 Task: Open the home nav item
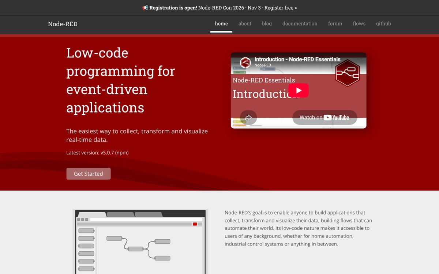(221, 24)
